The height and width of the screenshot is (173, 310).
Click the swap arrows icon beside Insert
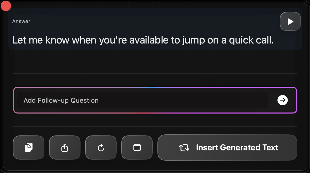184,148
